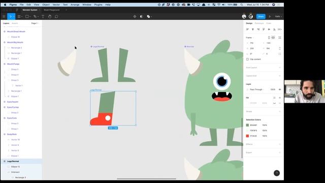Screen dimensions: 325x183
Task: Select the Frame tool
Action: (x=19, y=17)
